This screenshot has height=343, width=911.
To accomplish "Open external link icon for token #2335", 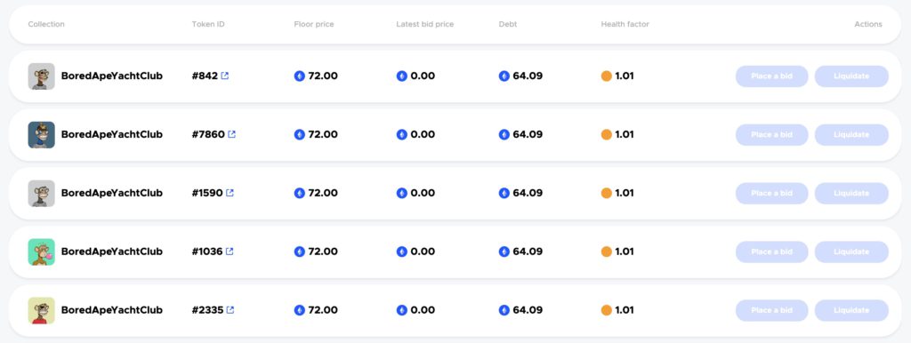I will [x=230, y=310].
